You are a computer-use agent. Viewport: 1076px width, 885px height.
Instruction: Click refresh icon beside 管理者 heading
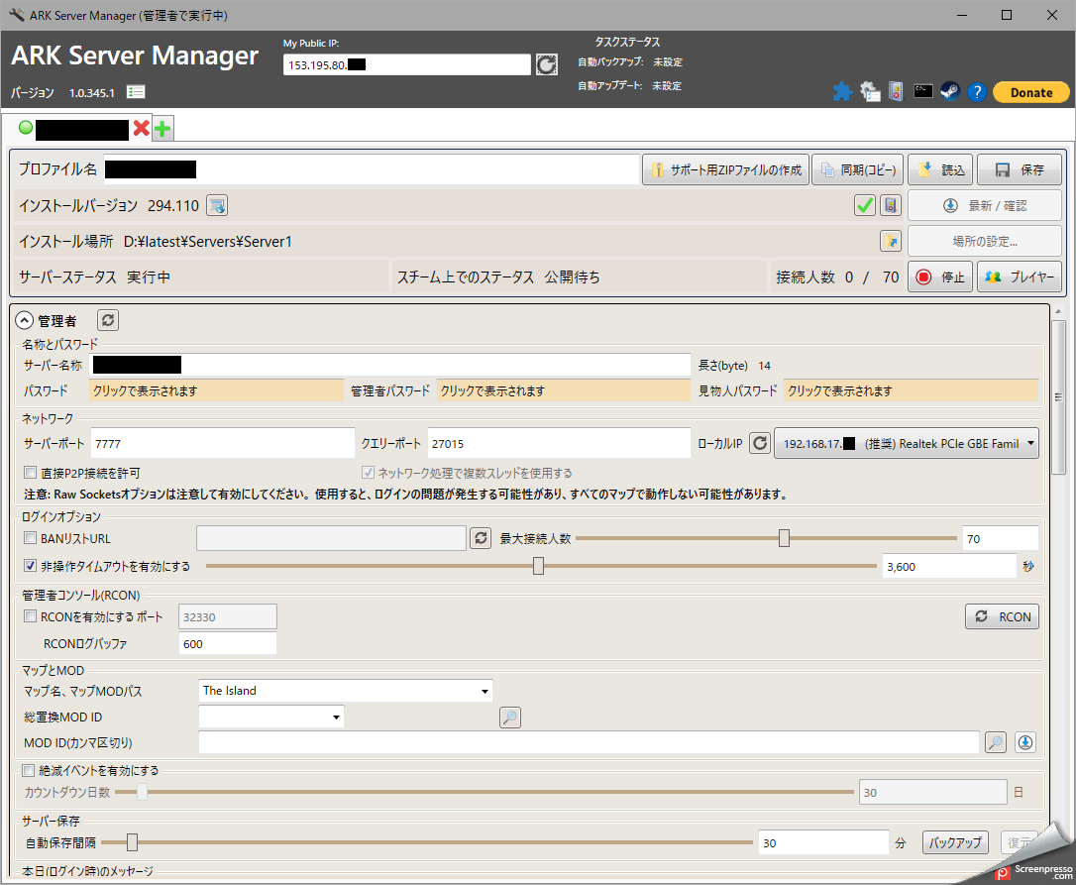(x=108, y=320)
